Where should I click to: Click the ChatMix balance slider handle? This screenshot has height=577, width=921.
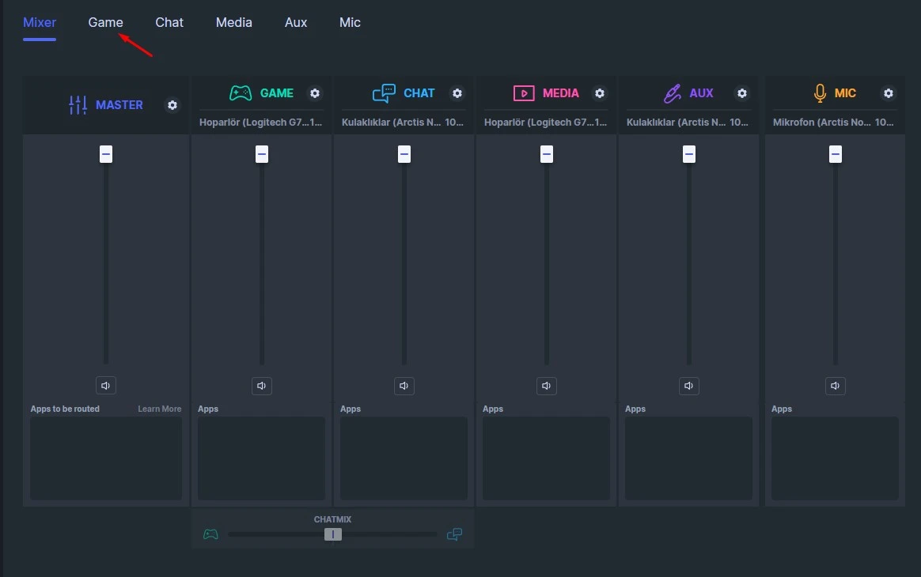333,534
